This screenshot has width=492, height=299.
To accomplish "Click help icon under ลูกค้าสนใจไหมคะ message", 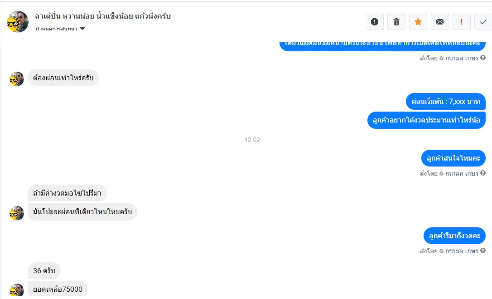I will tap(483, 173).
